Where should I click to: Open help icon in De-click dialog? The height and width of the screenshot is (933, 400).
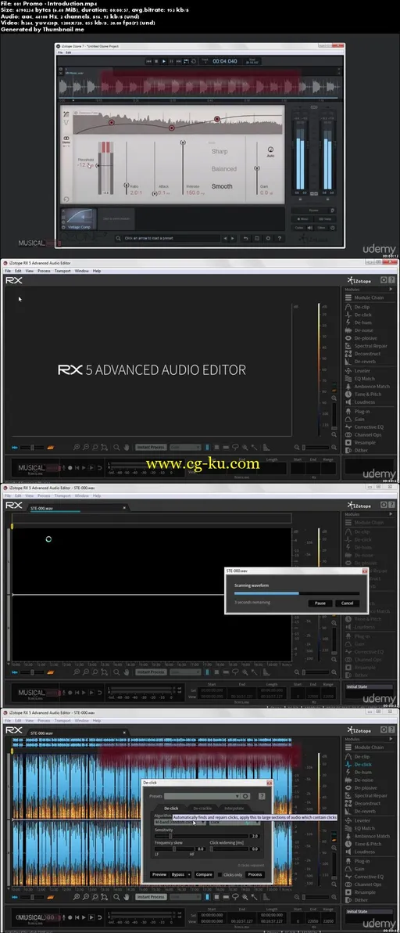pos(262,796)
